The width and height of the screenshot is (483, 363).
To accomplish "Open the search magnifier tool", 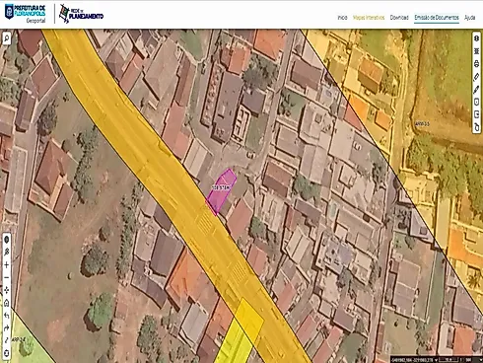I will pyautogui.click(x=6, y=38).
